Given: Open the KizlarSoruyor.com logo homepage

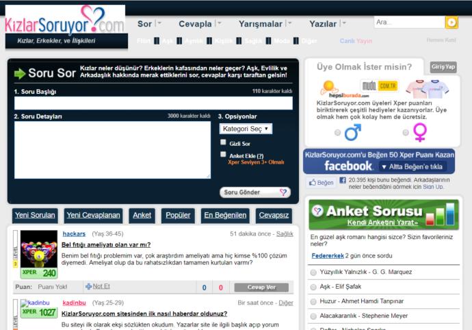Looking at the screenshot, I should pyautogui.click(x=65, y=20).
